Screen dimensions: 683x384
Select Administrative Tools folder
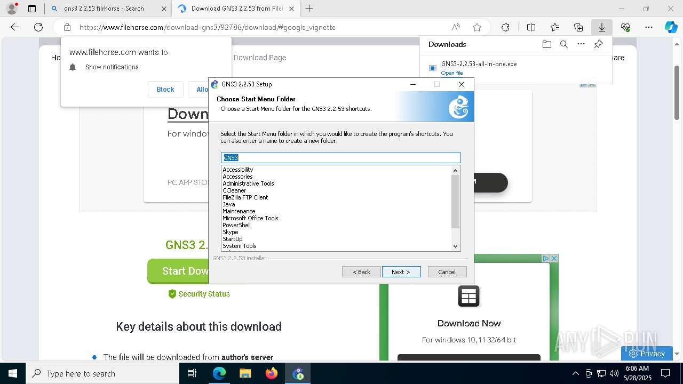[x=248, y=183]
